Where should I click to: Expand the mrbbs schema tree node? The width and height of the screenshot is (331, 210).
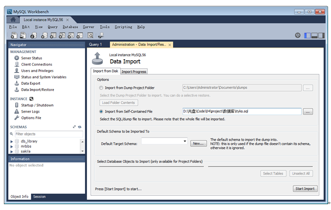pyautogui.click(x=12, y=146)
